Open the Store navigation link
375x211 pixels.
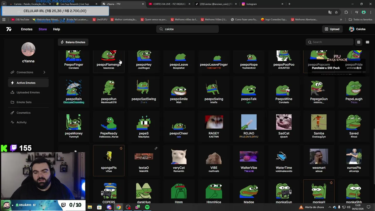pos(43,29)
